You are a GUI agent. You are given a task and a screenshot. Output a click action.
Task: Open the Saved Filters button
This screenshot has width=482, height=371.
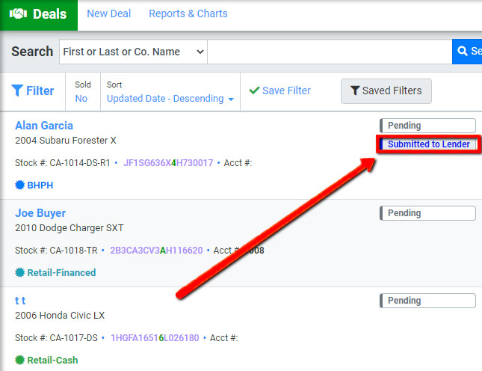pyautogui.click(x=386, y=91)
